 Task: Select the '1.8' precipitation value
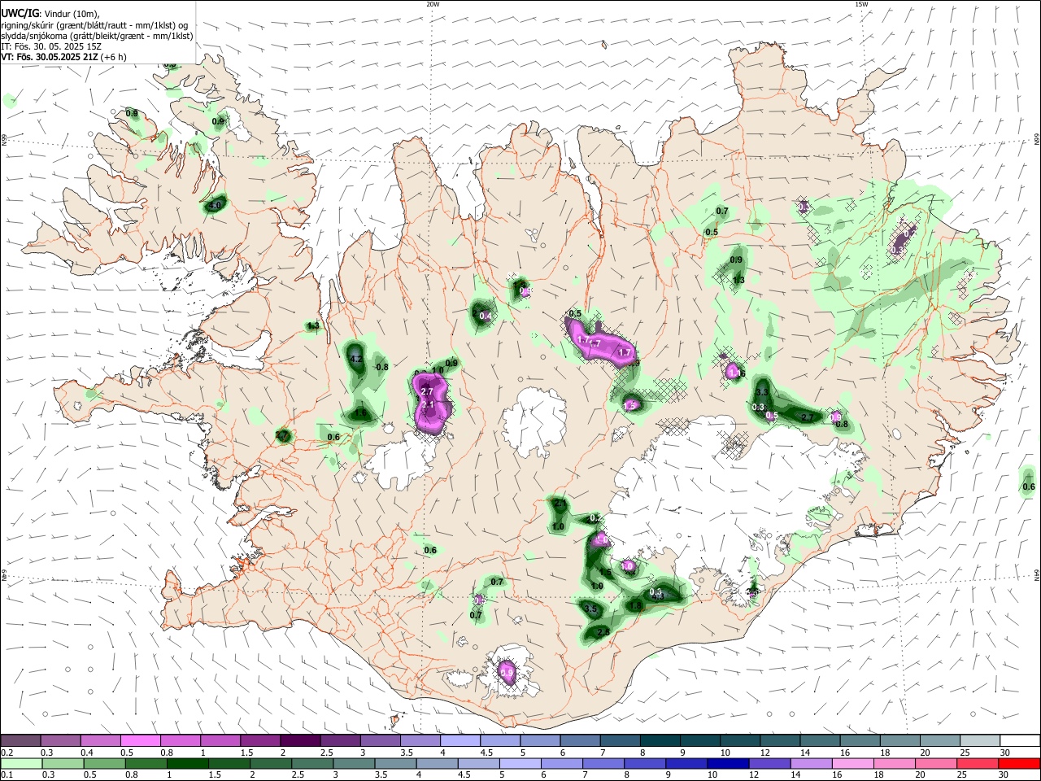click(x=635, y=606)
